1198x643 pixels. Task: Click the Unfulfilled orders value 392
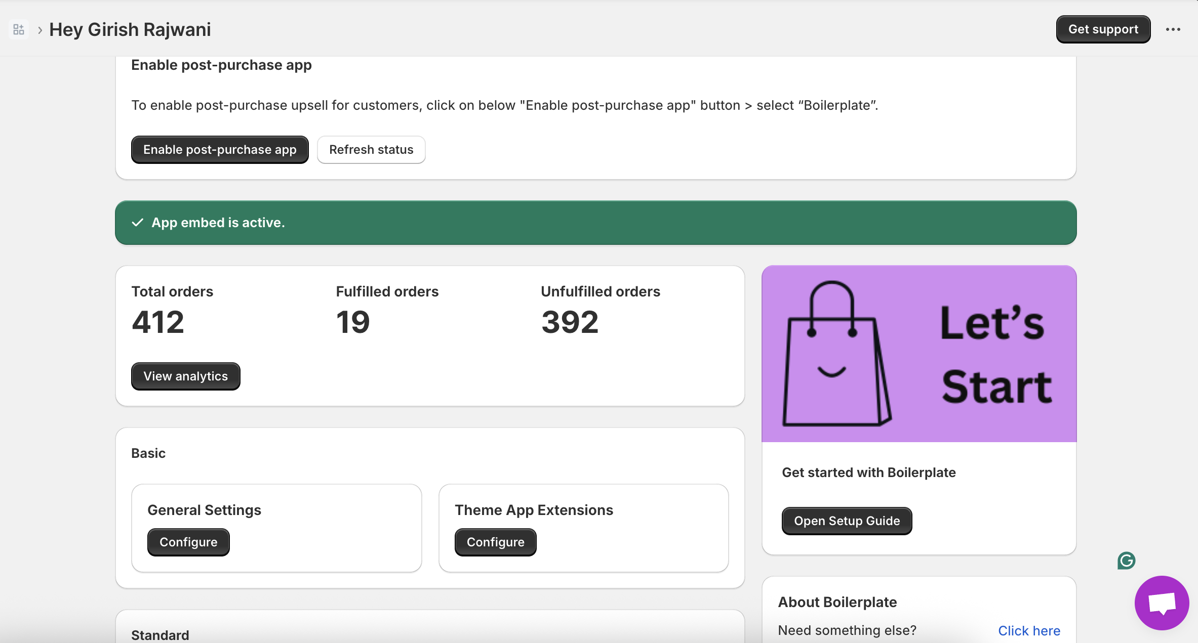(570, 322)
